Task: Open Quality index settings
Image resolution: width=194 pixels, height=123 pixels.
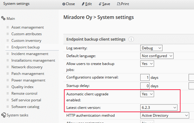Action: click(23, 87)
